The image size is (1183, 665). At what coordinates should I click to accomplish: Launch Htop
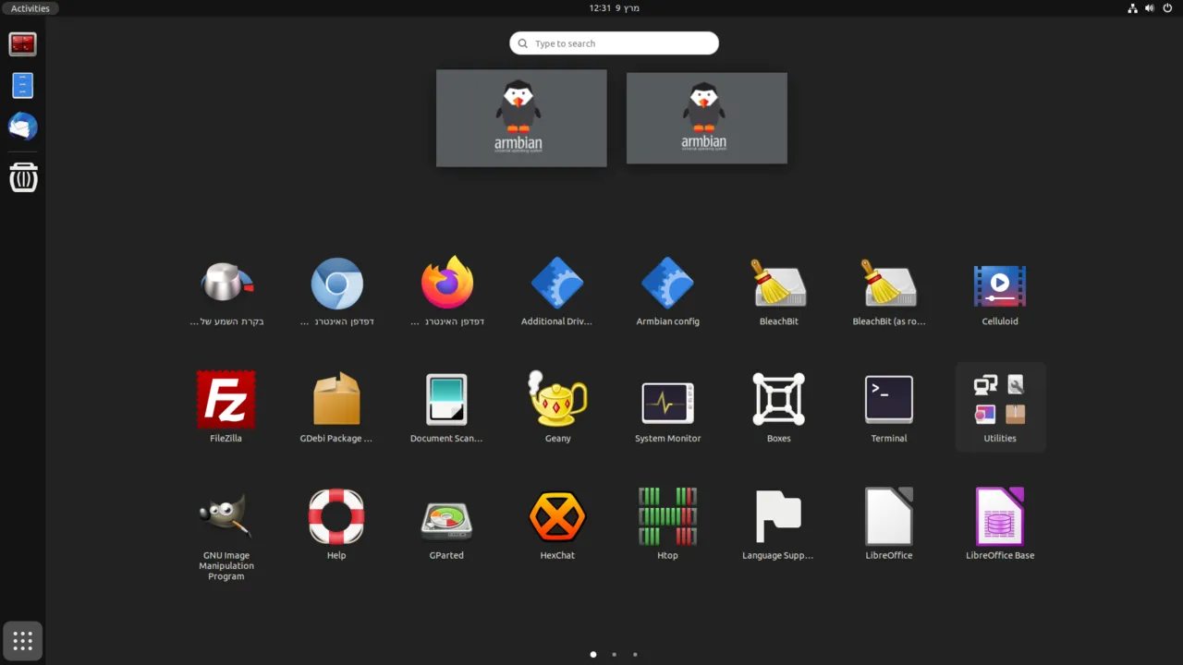[667, 516]
